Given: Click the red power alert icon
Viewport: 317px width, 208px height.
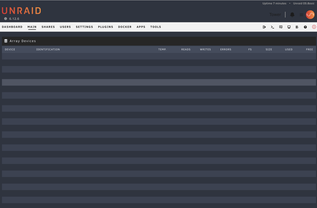Looking at the screenshot, I should tap(314, 27).
